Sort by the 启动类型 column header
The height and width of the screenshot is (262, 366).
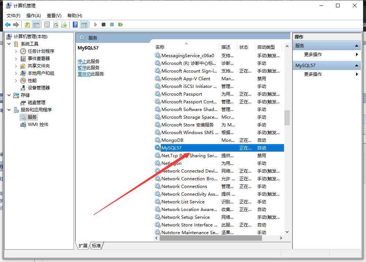[268, 47]
